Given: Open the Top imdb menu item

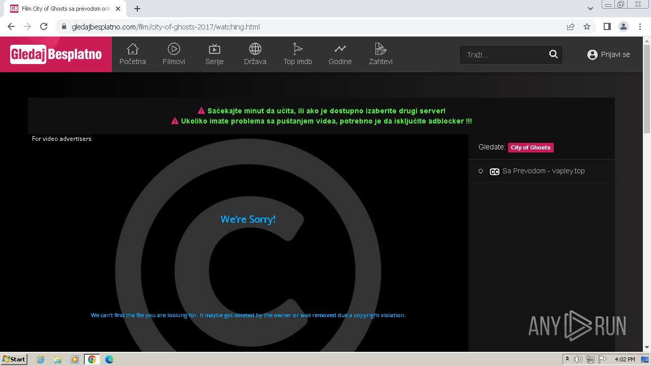Looking at the screenshot, I should pyautogui.click(x=298, y=54).
